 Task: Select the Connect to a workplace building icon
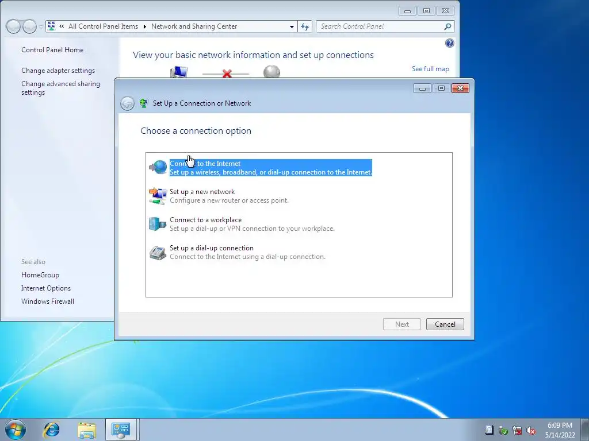click(x=158, y=224)
